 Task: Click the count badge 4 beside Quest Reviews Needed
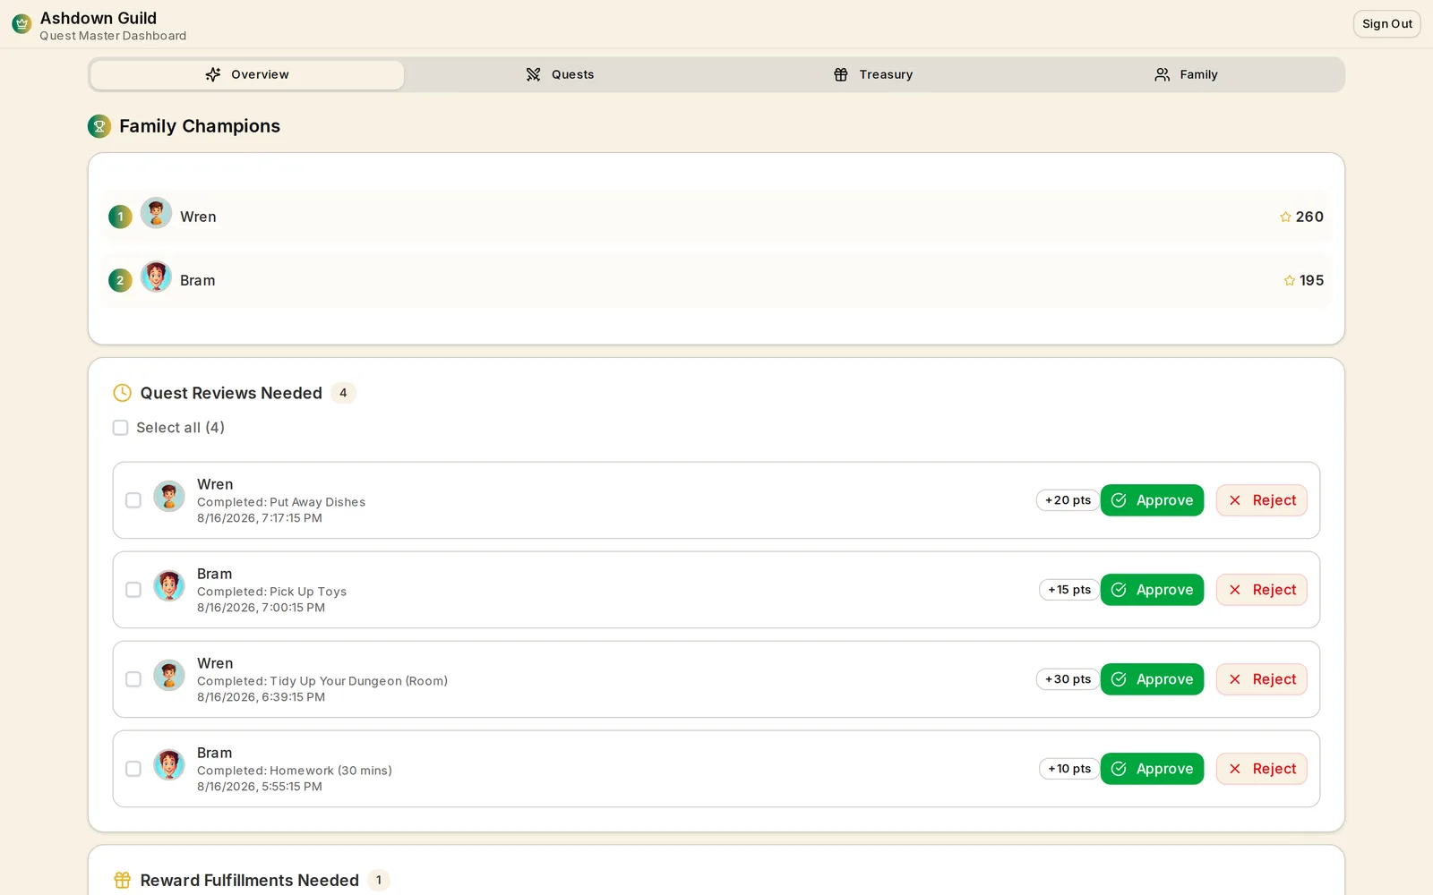343,393
